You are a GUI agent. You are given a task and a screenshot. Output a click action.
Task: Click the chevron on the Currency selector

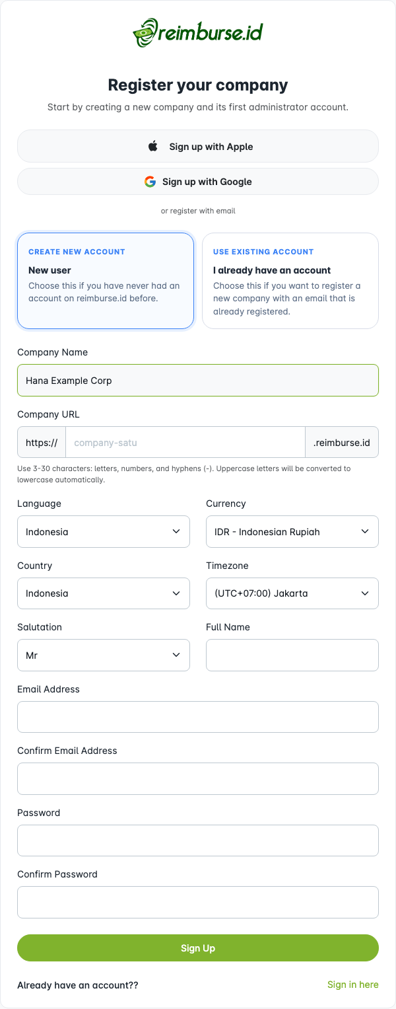(x=365, y=531)
